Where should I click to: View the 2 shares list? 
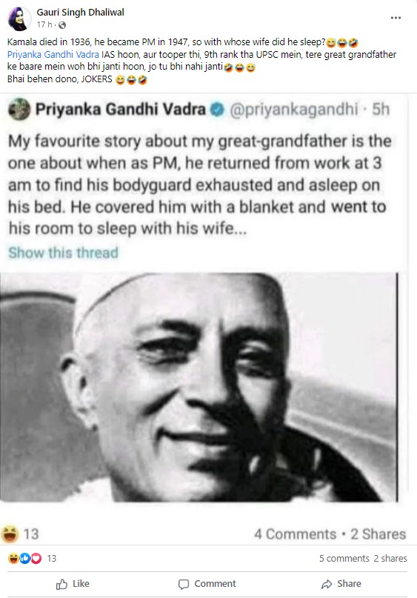[390, 558]
